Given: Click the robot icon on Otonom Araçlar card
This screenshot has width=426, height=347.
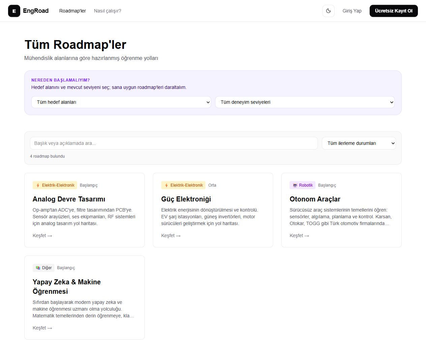Looking at the screenshot, I should [295, 185].
